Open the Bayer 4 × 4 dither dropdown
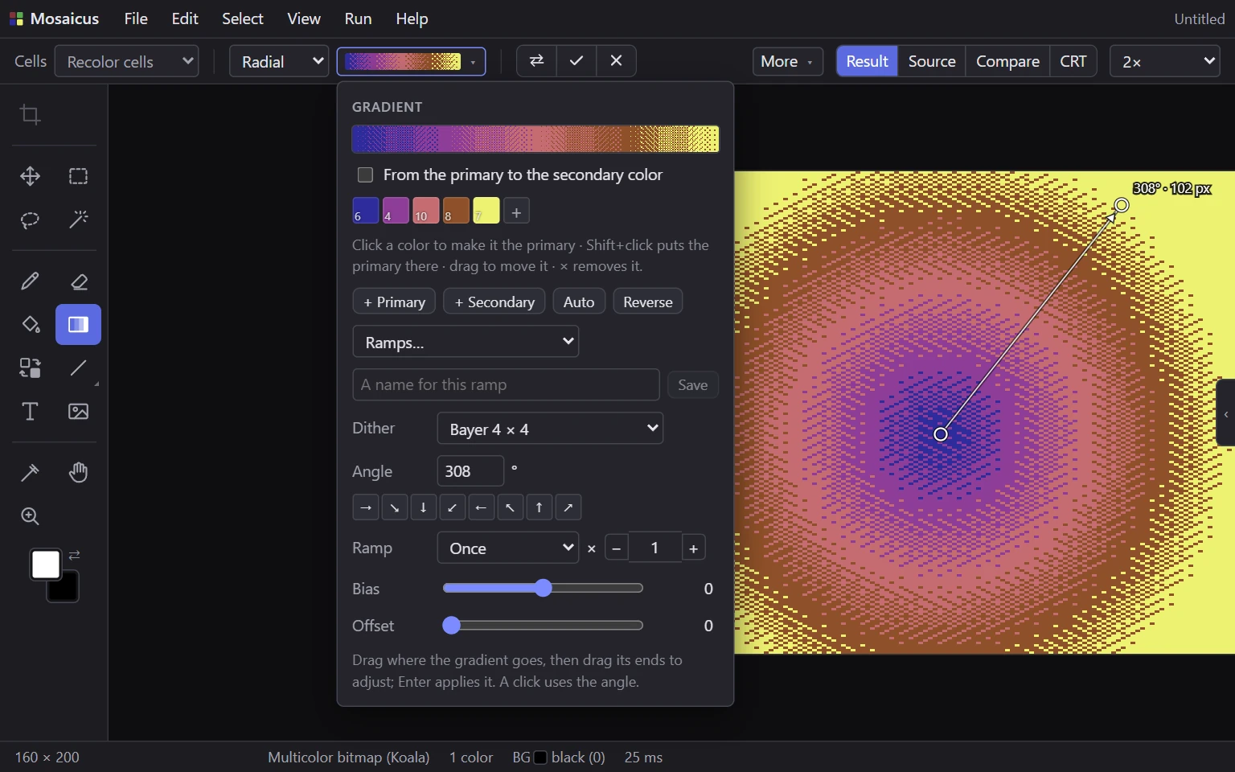1235x772 pixels. [550, 429]
